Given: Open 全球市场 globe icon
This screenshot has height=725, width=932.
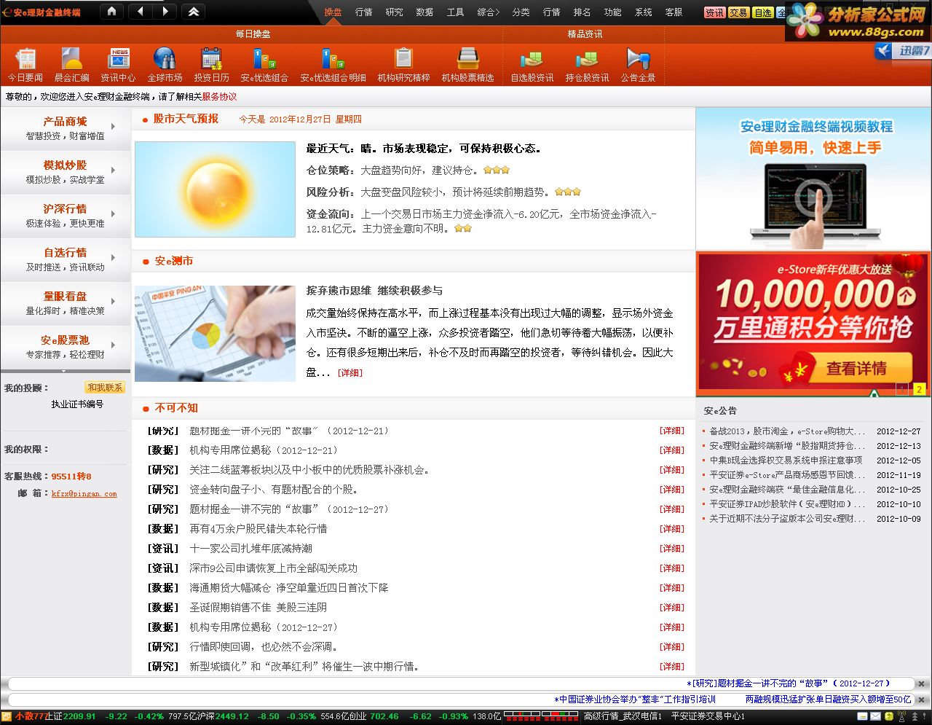Looking at the screenshot, I should pos(165,65).
